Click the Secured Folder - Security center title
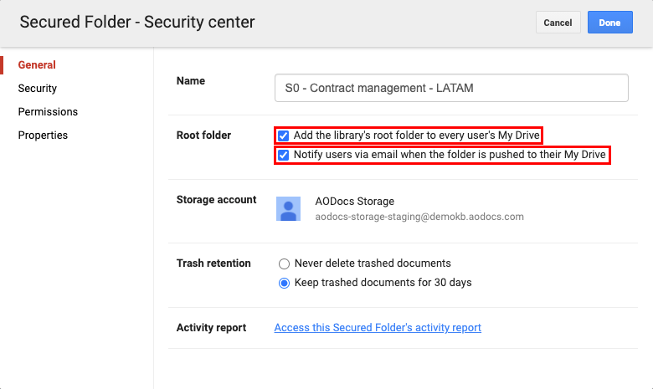 click(137, 22)
